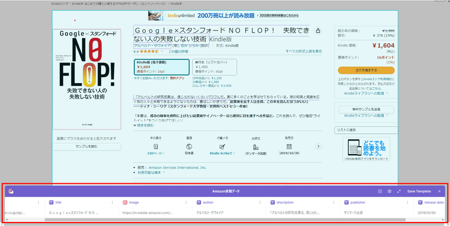The image size is (450, 226).
Task: Click next arrow in book details carousel
Action: pos(318,146)
